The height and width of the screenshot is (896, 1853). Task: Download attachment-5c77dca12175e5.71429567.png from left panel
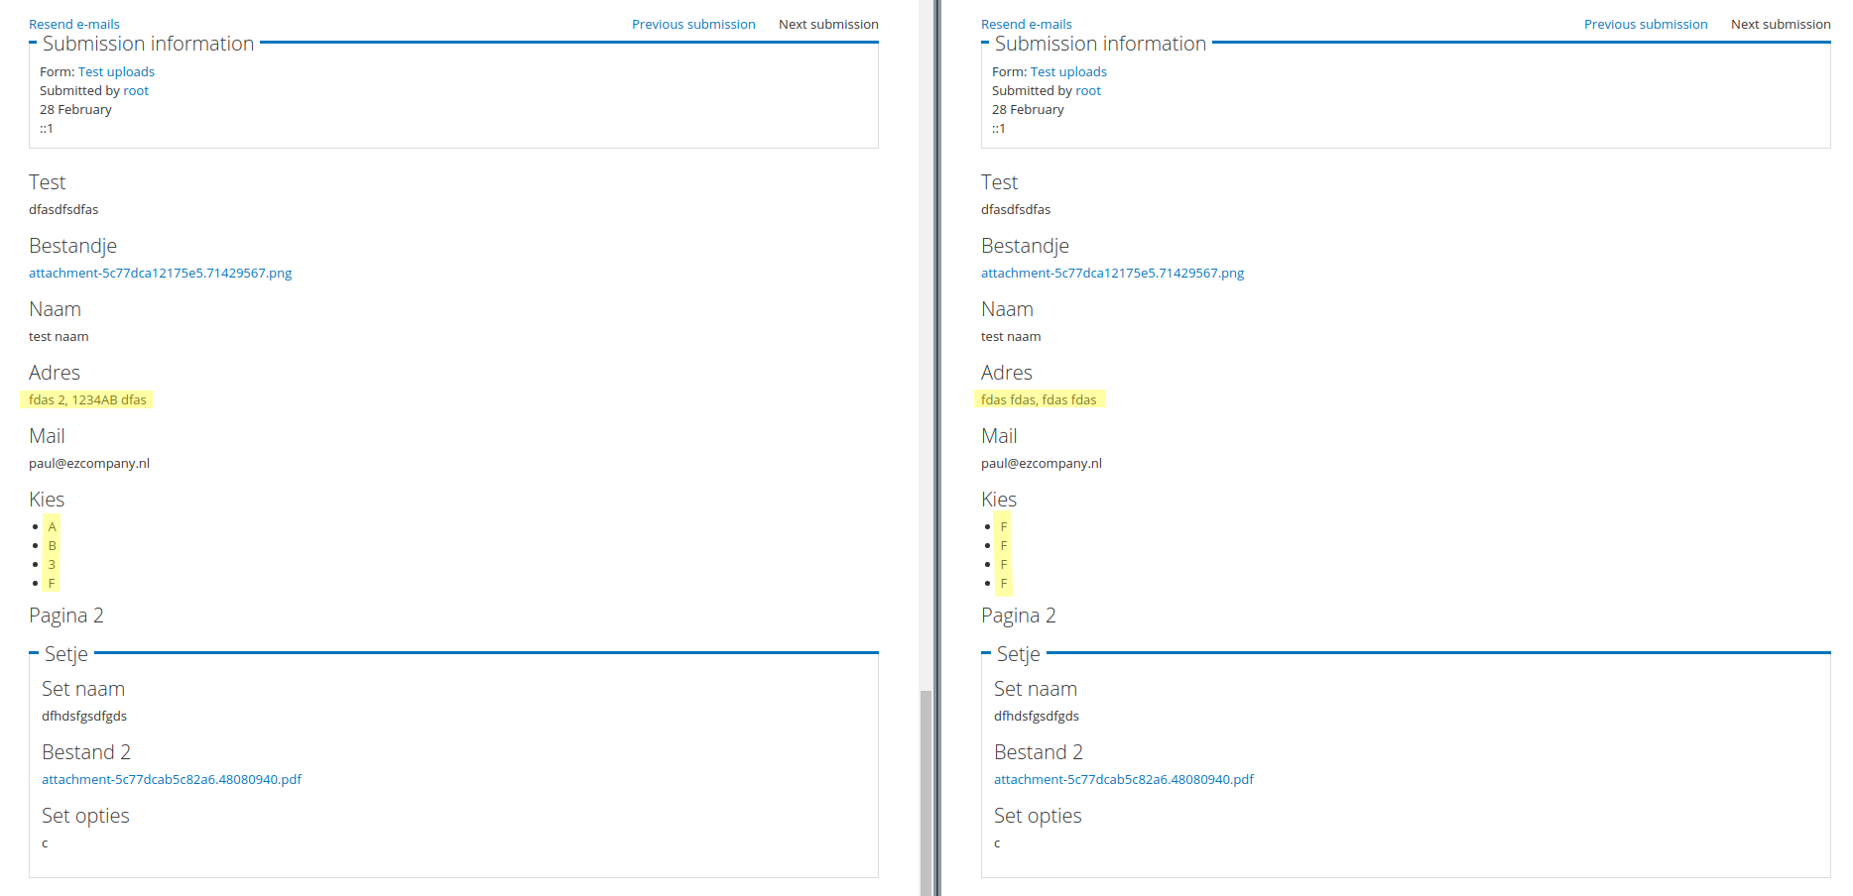coord(160,273)
